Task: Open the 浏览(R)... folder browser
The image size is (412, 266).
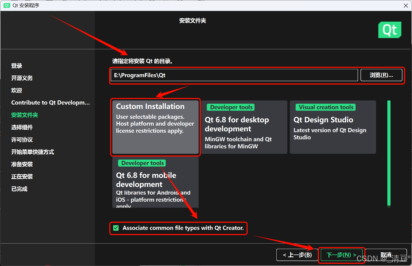Action: 381,75
